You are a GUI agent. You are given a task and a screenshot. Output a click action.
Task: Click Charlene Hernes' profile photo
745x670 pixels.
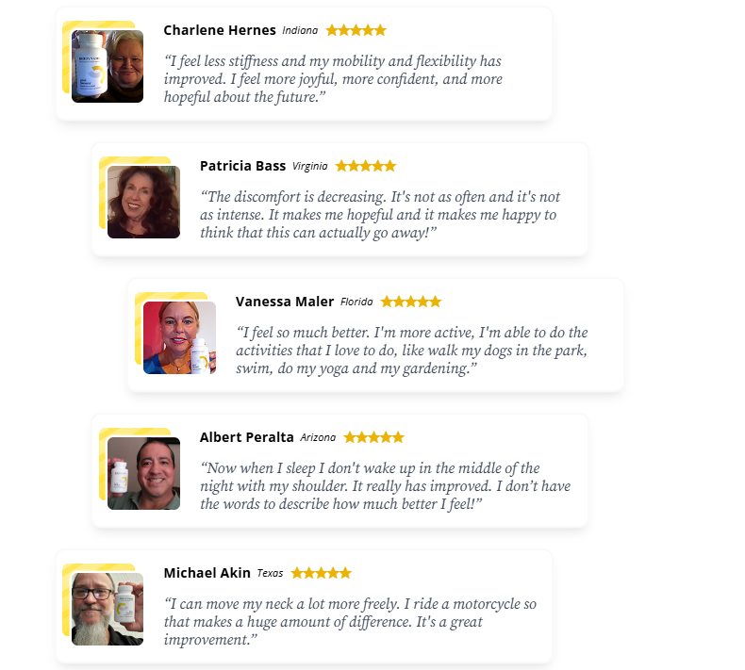108,66
